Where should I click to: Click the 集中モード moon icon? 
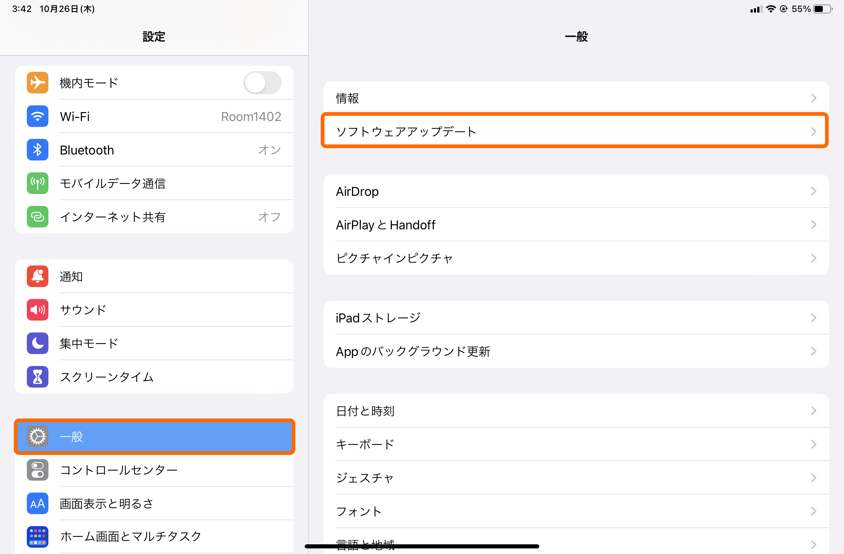pos(37,343)
